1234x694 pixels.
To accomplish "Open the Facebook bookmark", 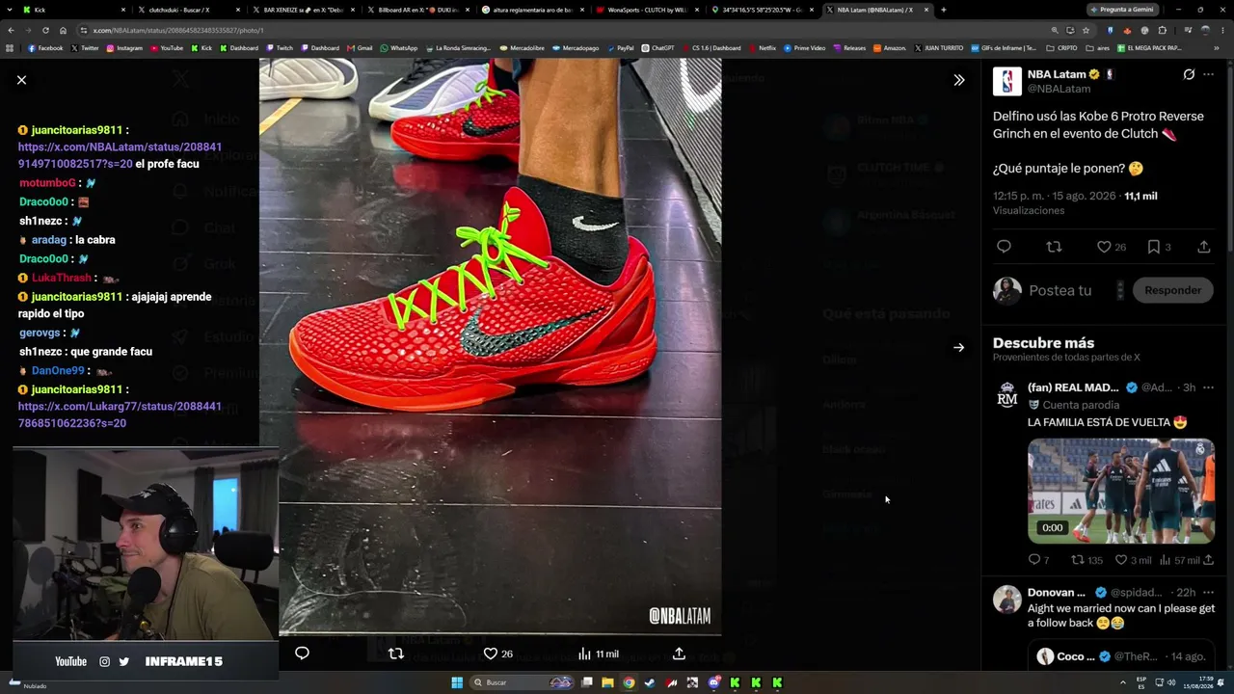I will 45,47.
